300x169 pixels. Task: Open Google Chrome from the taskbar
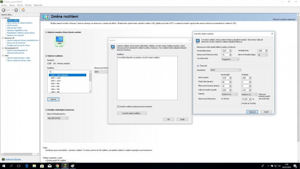(57, 166)
